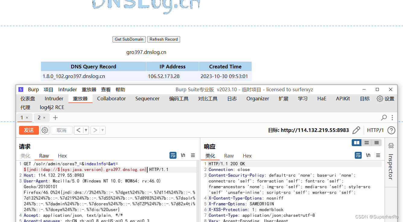Toggle non-printable \n characters in request
The image size is (403, 222).
(183, 155)
